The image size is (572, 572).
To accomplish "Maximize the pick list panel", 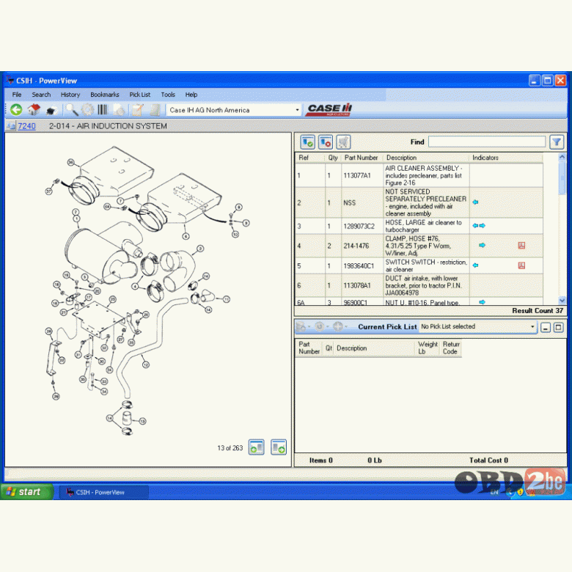I will 559,327.
